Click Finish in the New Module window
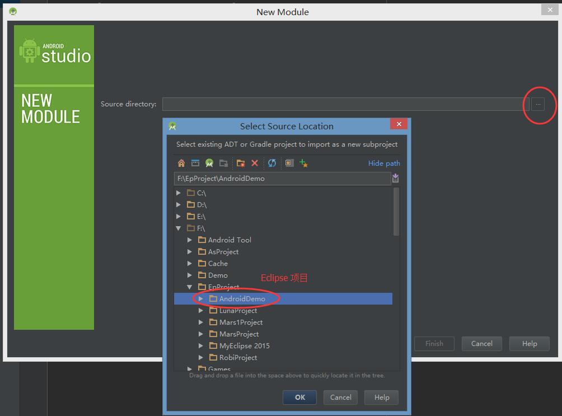 (x=434, y=344)
